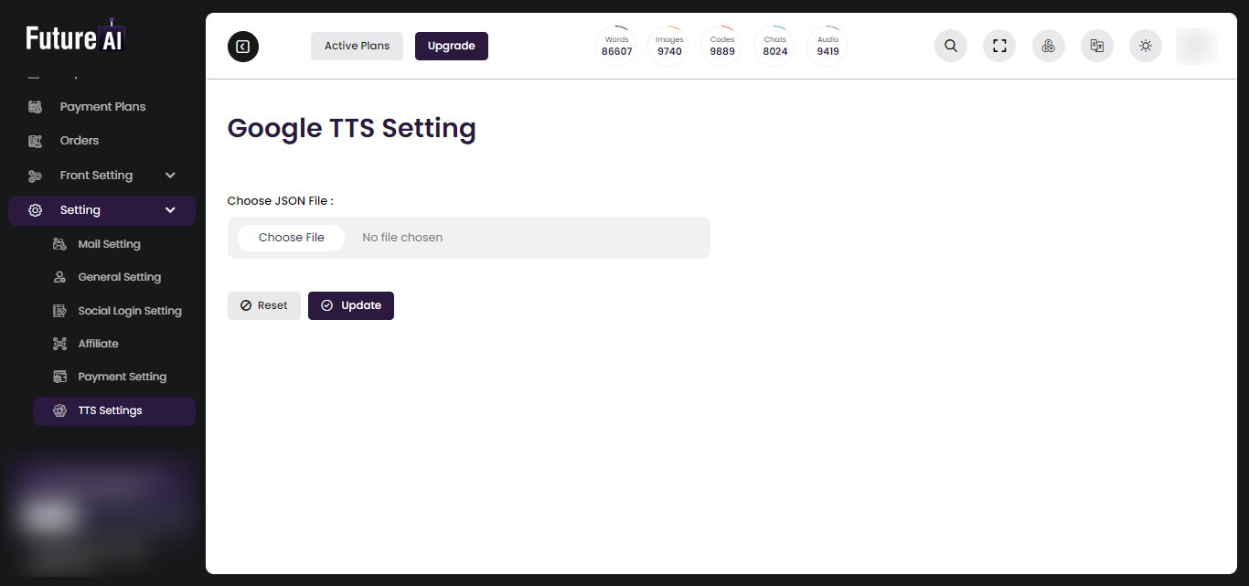Image resolution: width=1249 pixels, height=586 pixels.
Task: Click the Reset button
Action: 264,305
